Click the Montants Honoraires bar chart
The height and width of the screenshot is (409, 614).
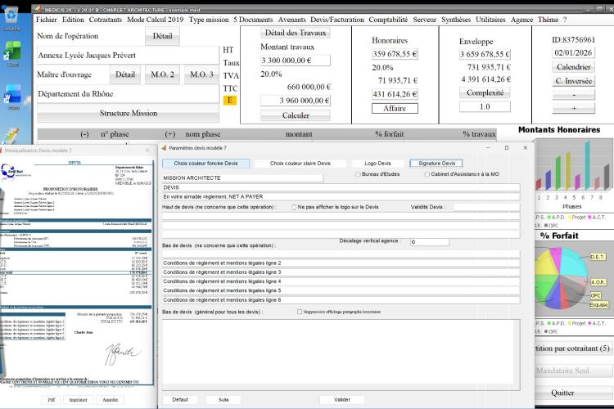click(573, 166)
